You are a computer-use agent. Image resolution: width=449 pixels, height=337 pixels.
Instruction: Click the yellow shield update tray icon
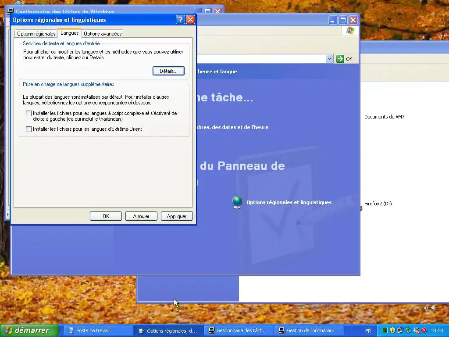[x=392, y=330]
